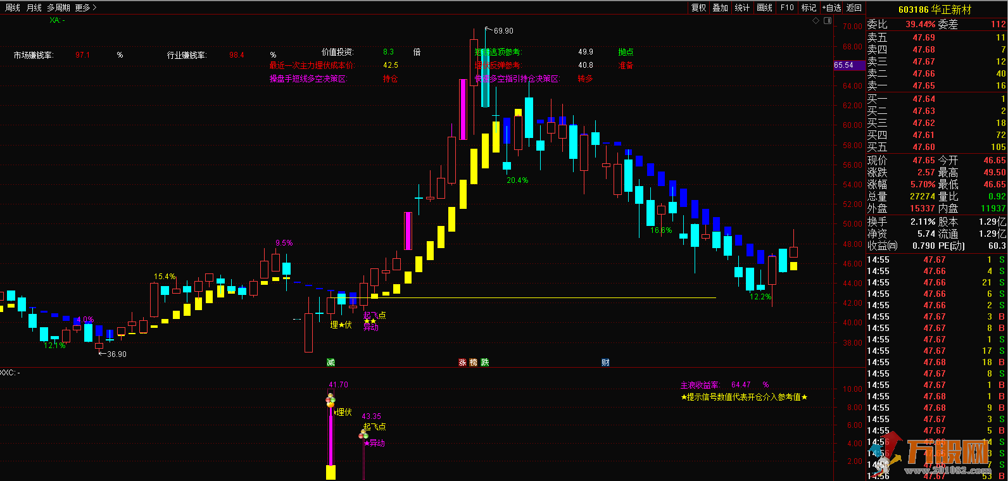1008x481 pixels.
Task: Click trade row 47.66 with volume 21
Action: click(x=936, y=282)
